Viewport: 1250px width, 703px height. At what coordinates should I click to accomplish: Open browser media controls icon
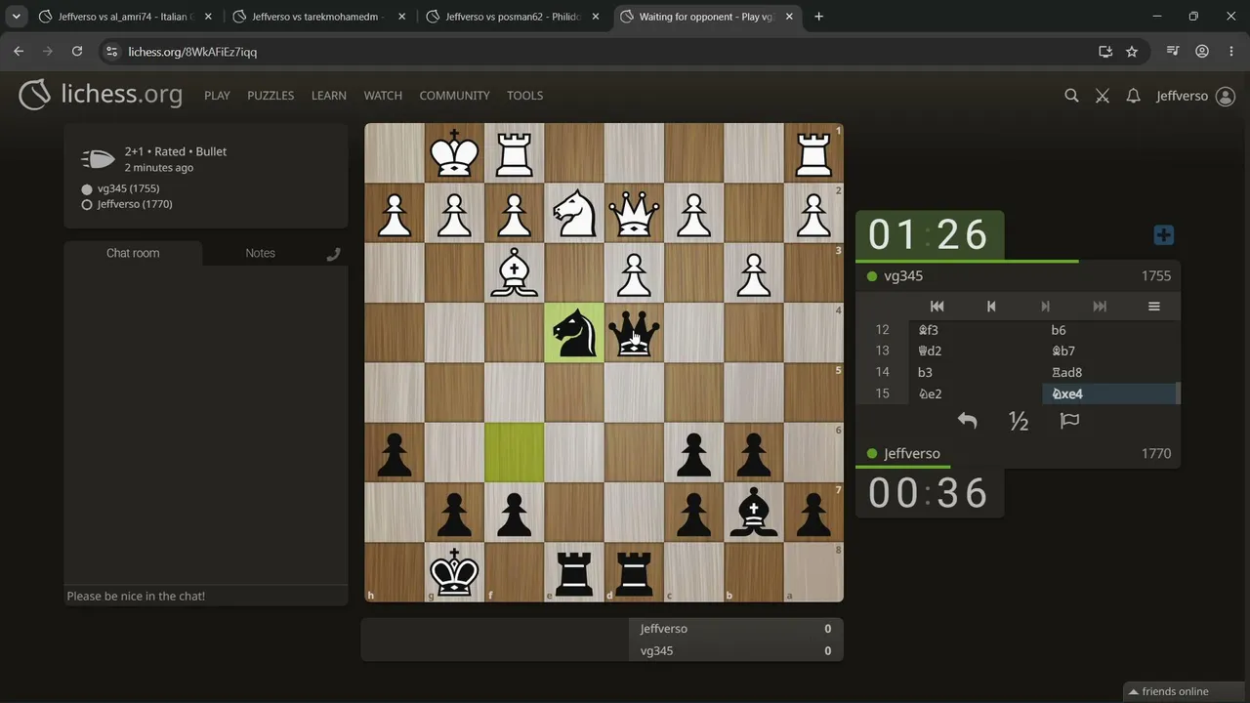pos(1173,52)
